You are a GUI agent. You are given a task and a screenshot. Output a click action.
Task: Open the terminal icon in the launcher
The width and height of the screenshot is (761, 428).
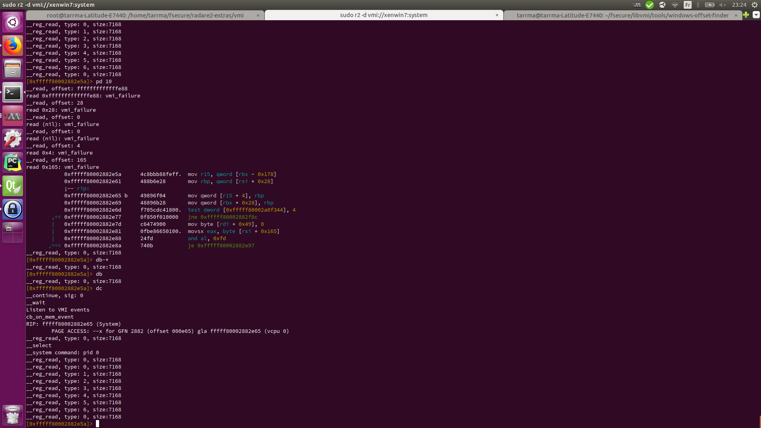point(13,92)
